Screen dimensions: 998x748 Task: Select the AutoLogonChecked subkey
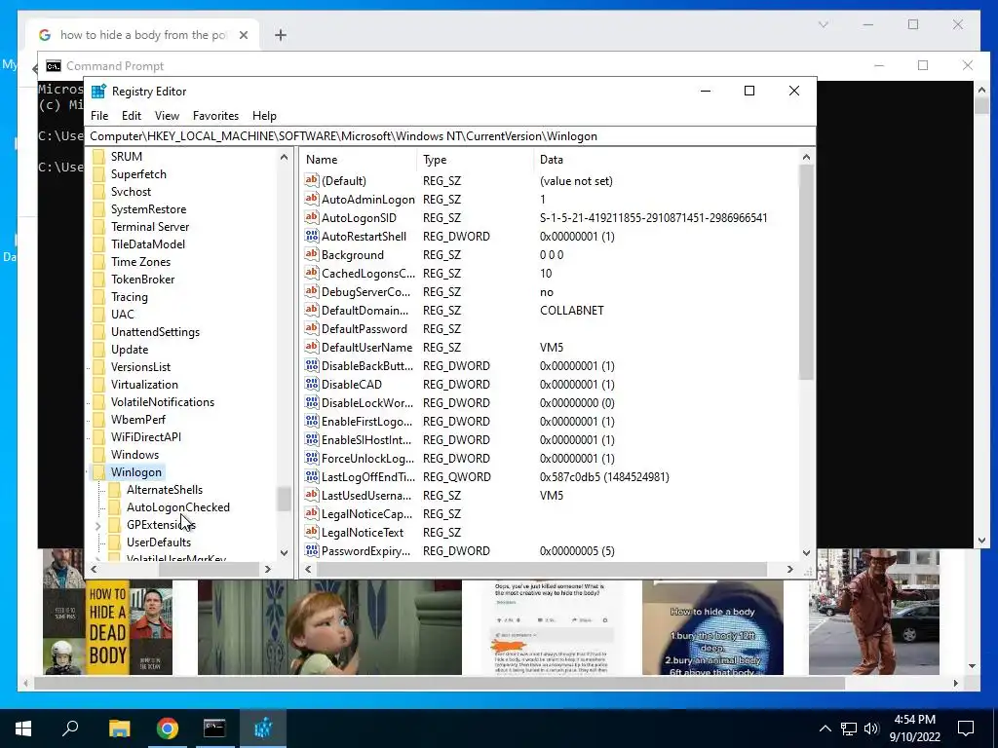[x=177, y=506]
